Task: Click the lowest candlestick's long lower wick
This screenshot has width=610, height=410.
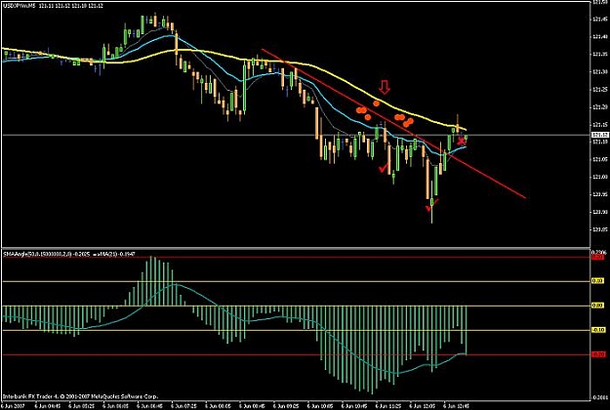Action: [431, 215]
